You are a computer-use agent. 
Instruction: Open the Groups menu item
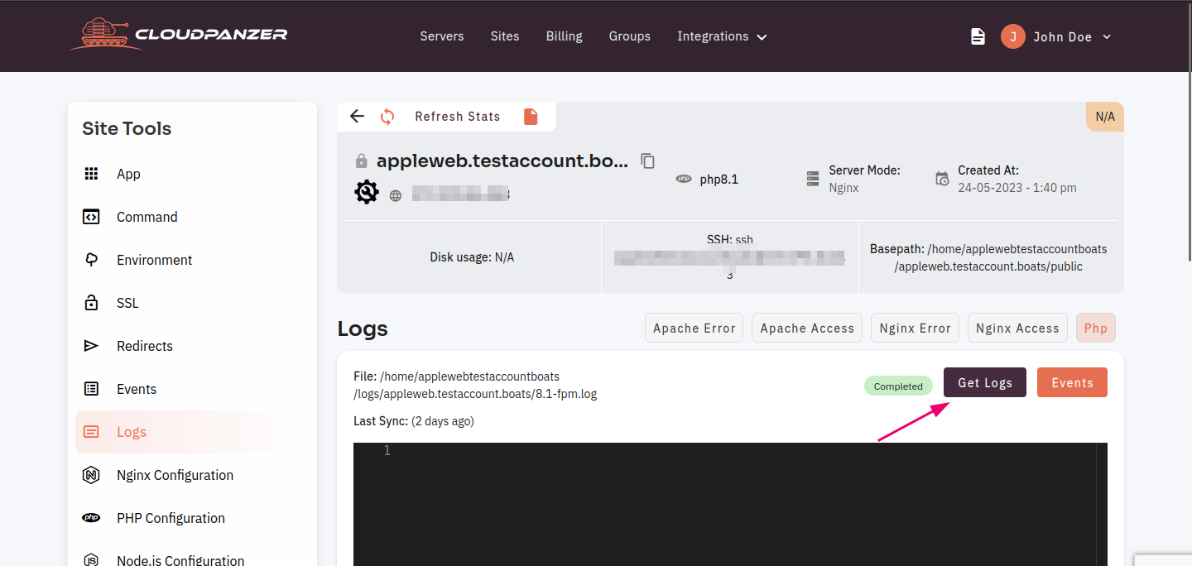(x=630, y=36)
